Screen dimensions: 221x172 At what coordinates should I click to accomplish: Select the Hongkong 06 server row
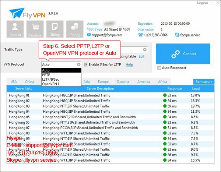point(110,122)
